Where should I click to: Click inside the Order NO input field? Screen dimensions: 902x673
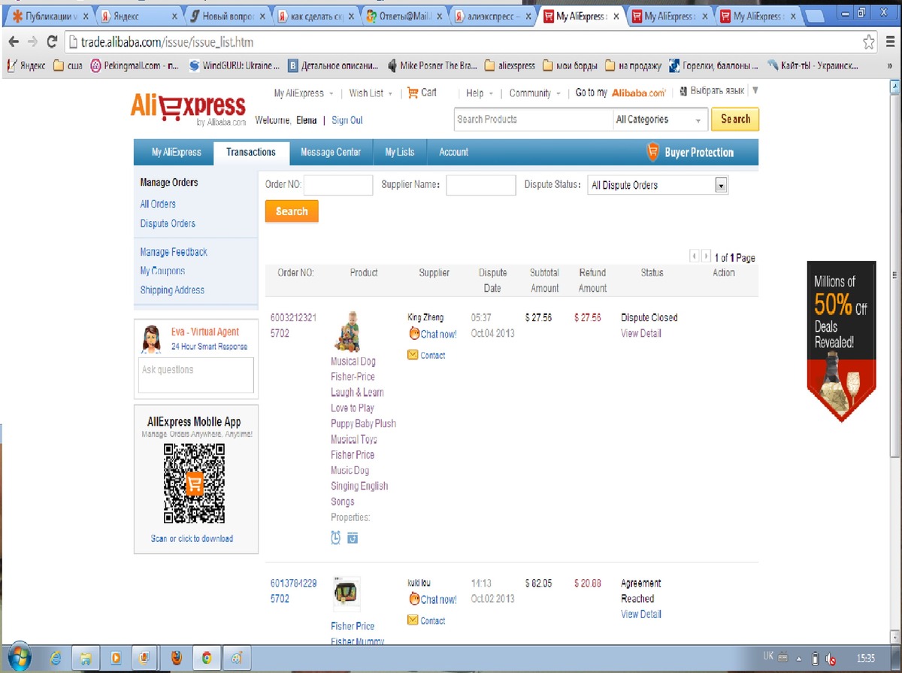pos(338,185)
